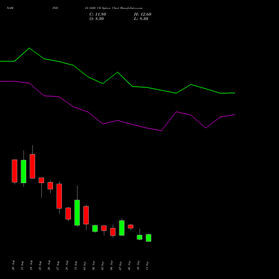Click the '31 Aug' date label
Viewport: 279px width, 279px height.
[76, 265]
